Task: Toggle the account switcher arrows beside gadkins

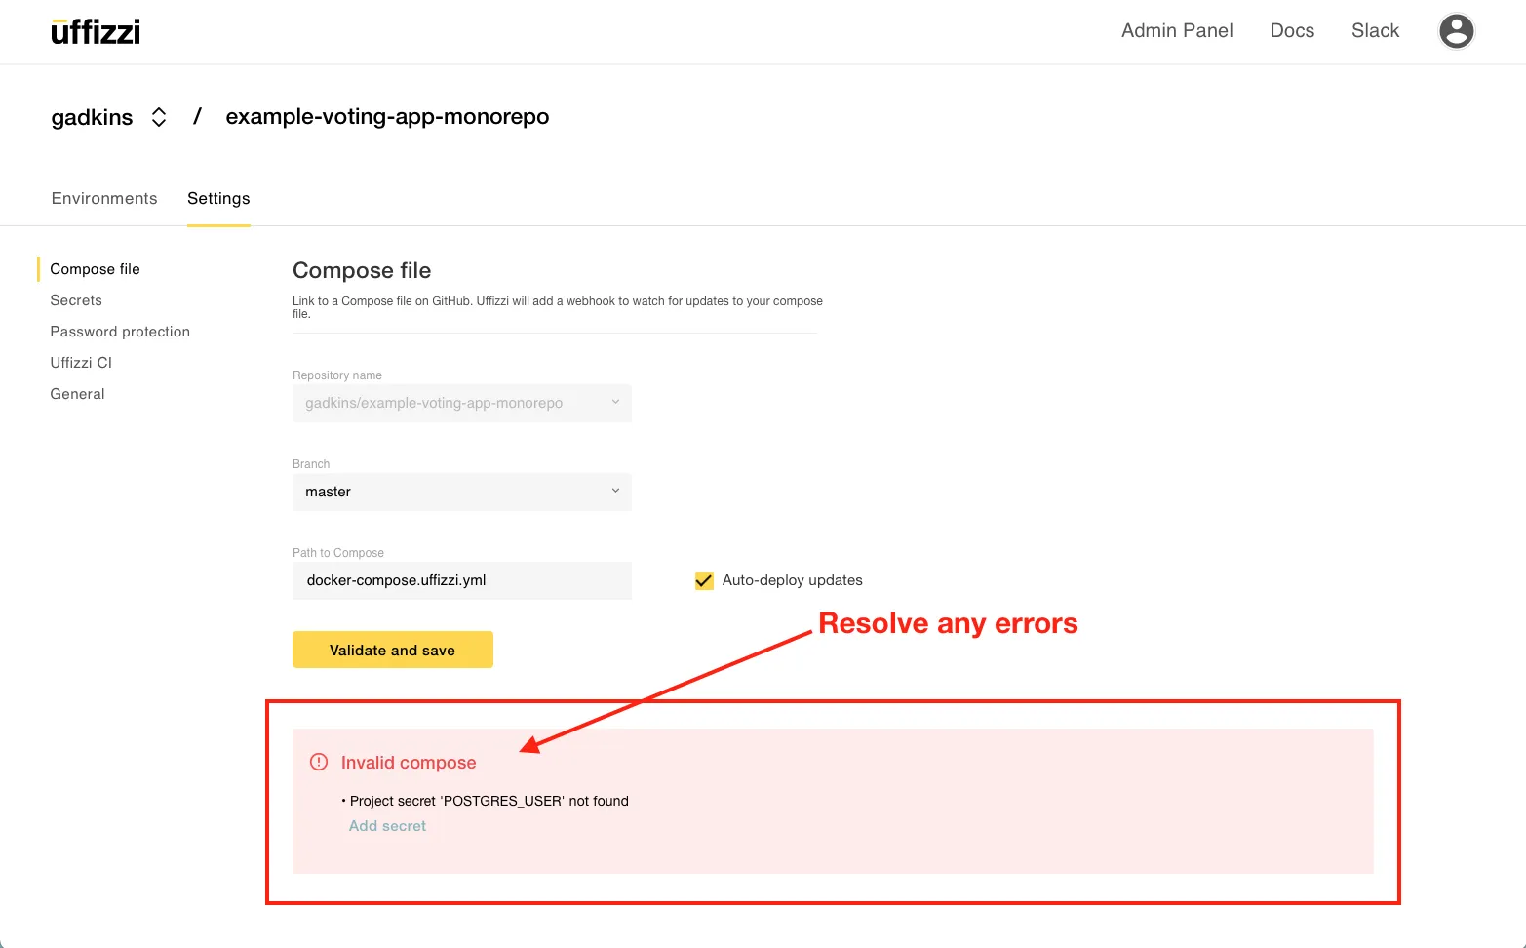Action: click(159, 117)
